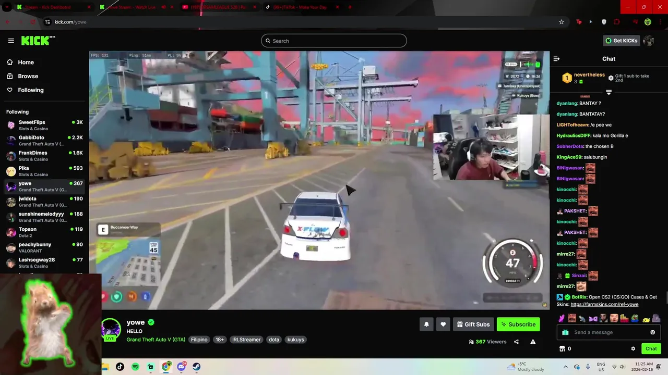Screen dimensions: 668x375
Task: Click the KICK logo in the header
Action: tap(38, 41)
